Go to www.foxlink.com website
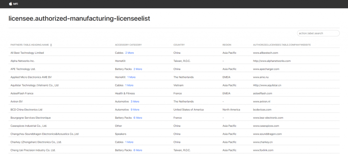 click(263, 150)
